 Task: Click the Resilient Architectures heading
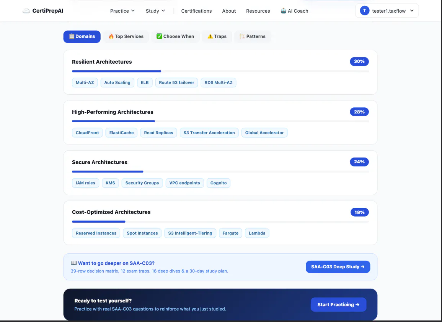[x=102, y=62]
